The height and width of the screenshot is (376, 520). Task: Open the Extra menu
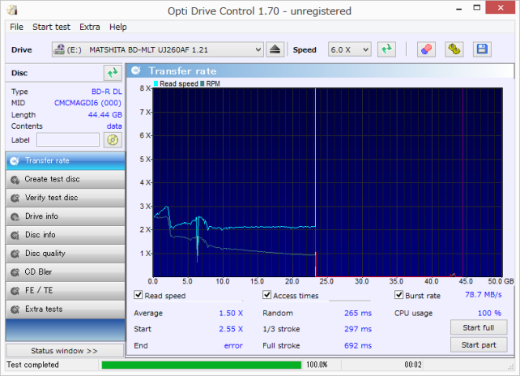tap(90, 27)
